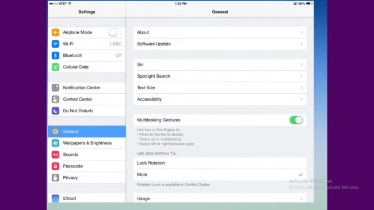Screen dimensions: 374x210
Task: Tap the Control Center icon
Action: point(55,99)
